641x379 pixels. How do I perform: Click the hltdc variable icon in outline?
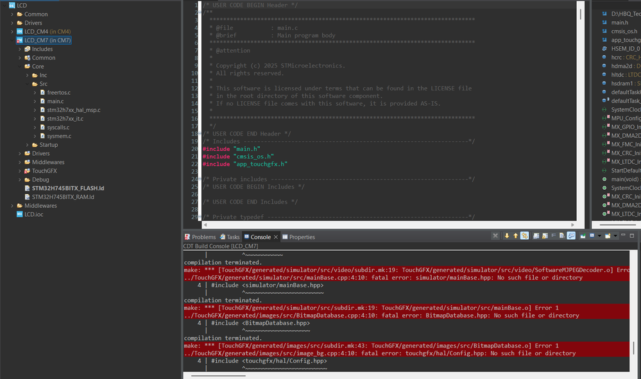coord(604,75)
